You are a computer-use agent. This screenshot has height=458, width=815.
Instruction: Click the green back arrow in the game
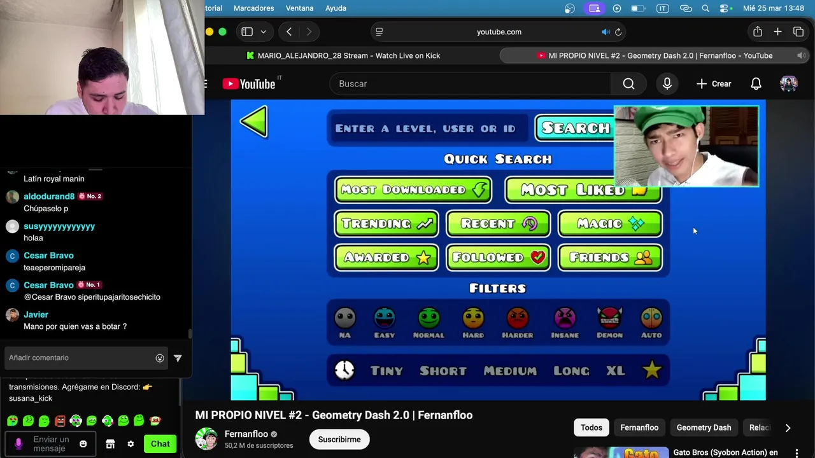[254, 121]
